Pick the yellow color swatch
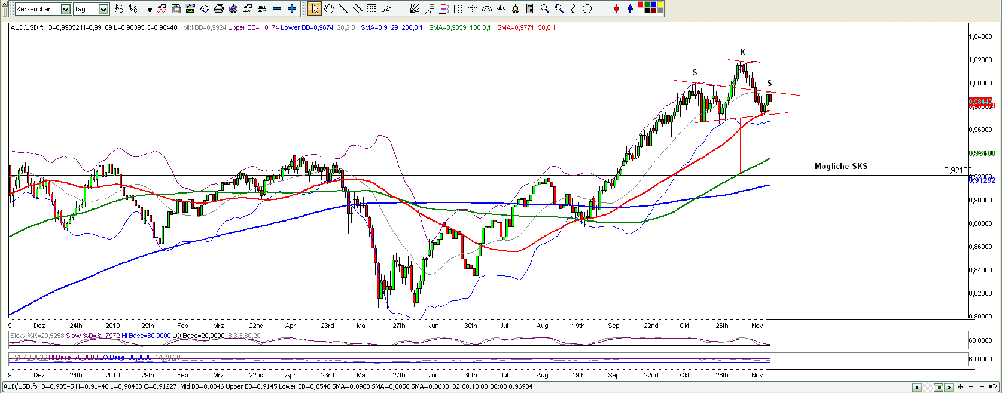 coord(660,4)
